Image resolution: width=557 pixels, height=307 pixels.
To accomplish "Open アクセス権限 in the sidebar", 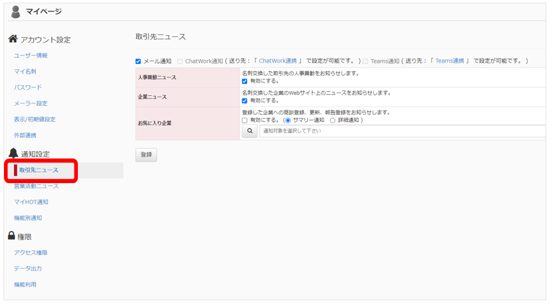I will 31,252.
